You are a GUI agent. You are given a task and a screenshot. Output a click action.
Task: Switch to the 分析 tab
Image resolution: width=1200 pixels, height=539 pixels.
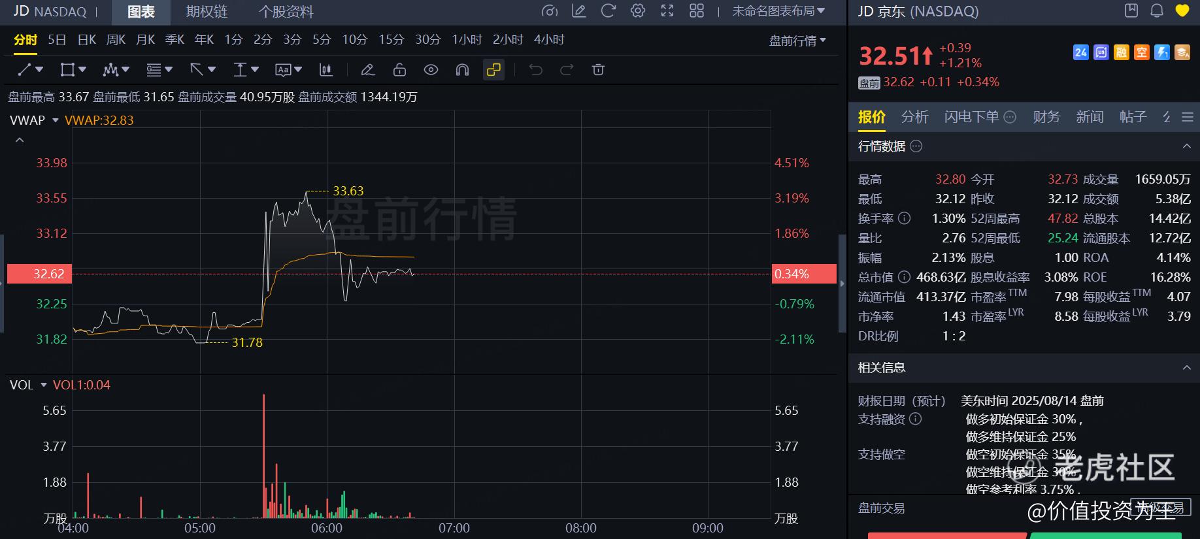click(914, 117)
